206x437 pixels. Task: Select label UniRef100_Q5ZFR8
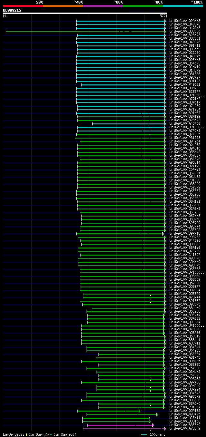click(185, 159)
